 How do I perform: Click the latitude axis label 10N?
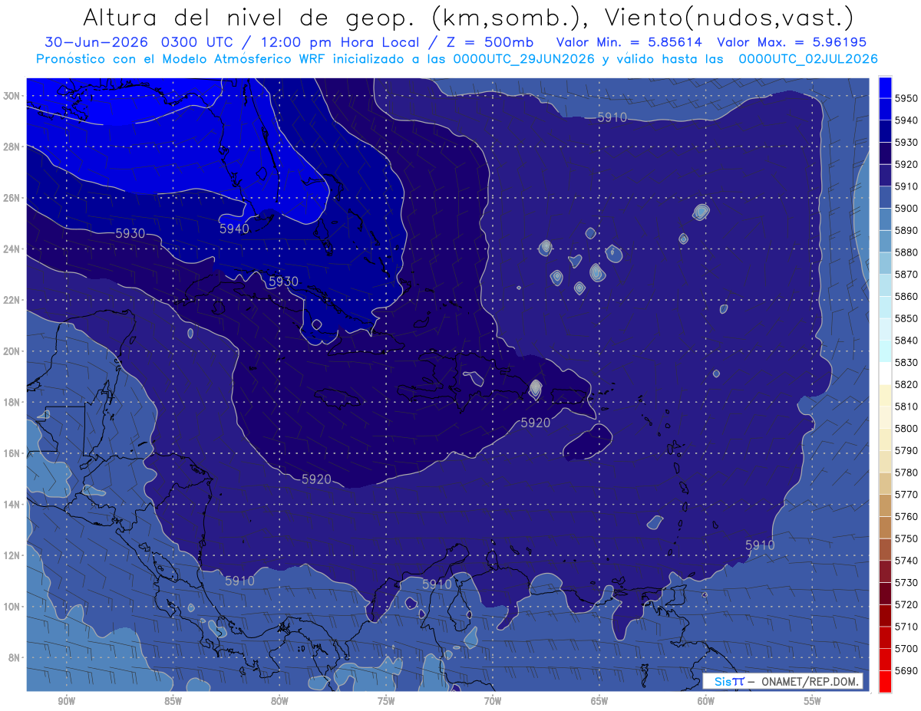coord(13,607)
